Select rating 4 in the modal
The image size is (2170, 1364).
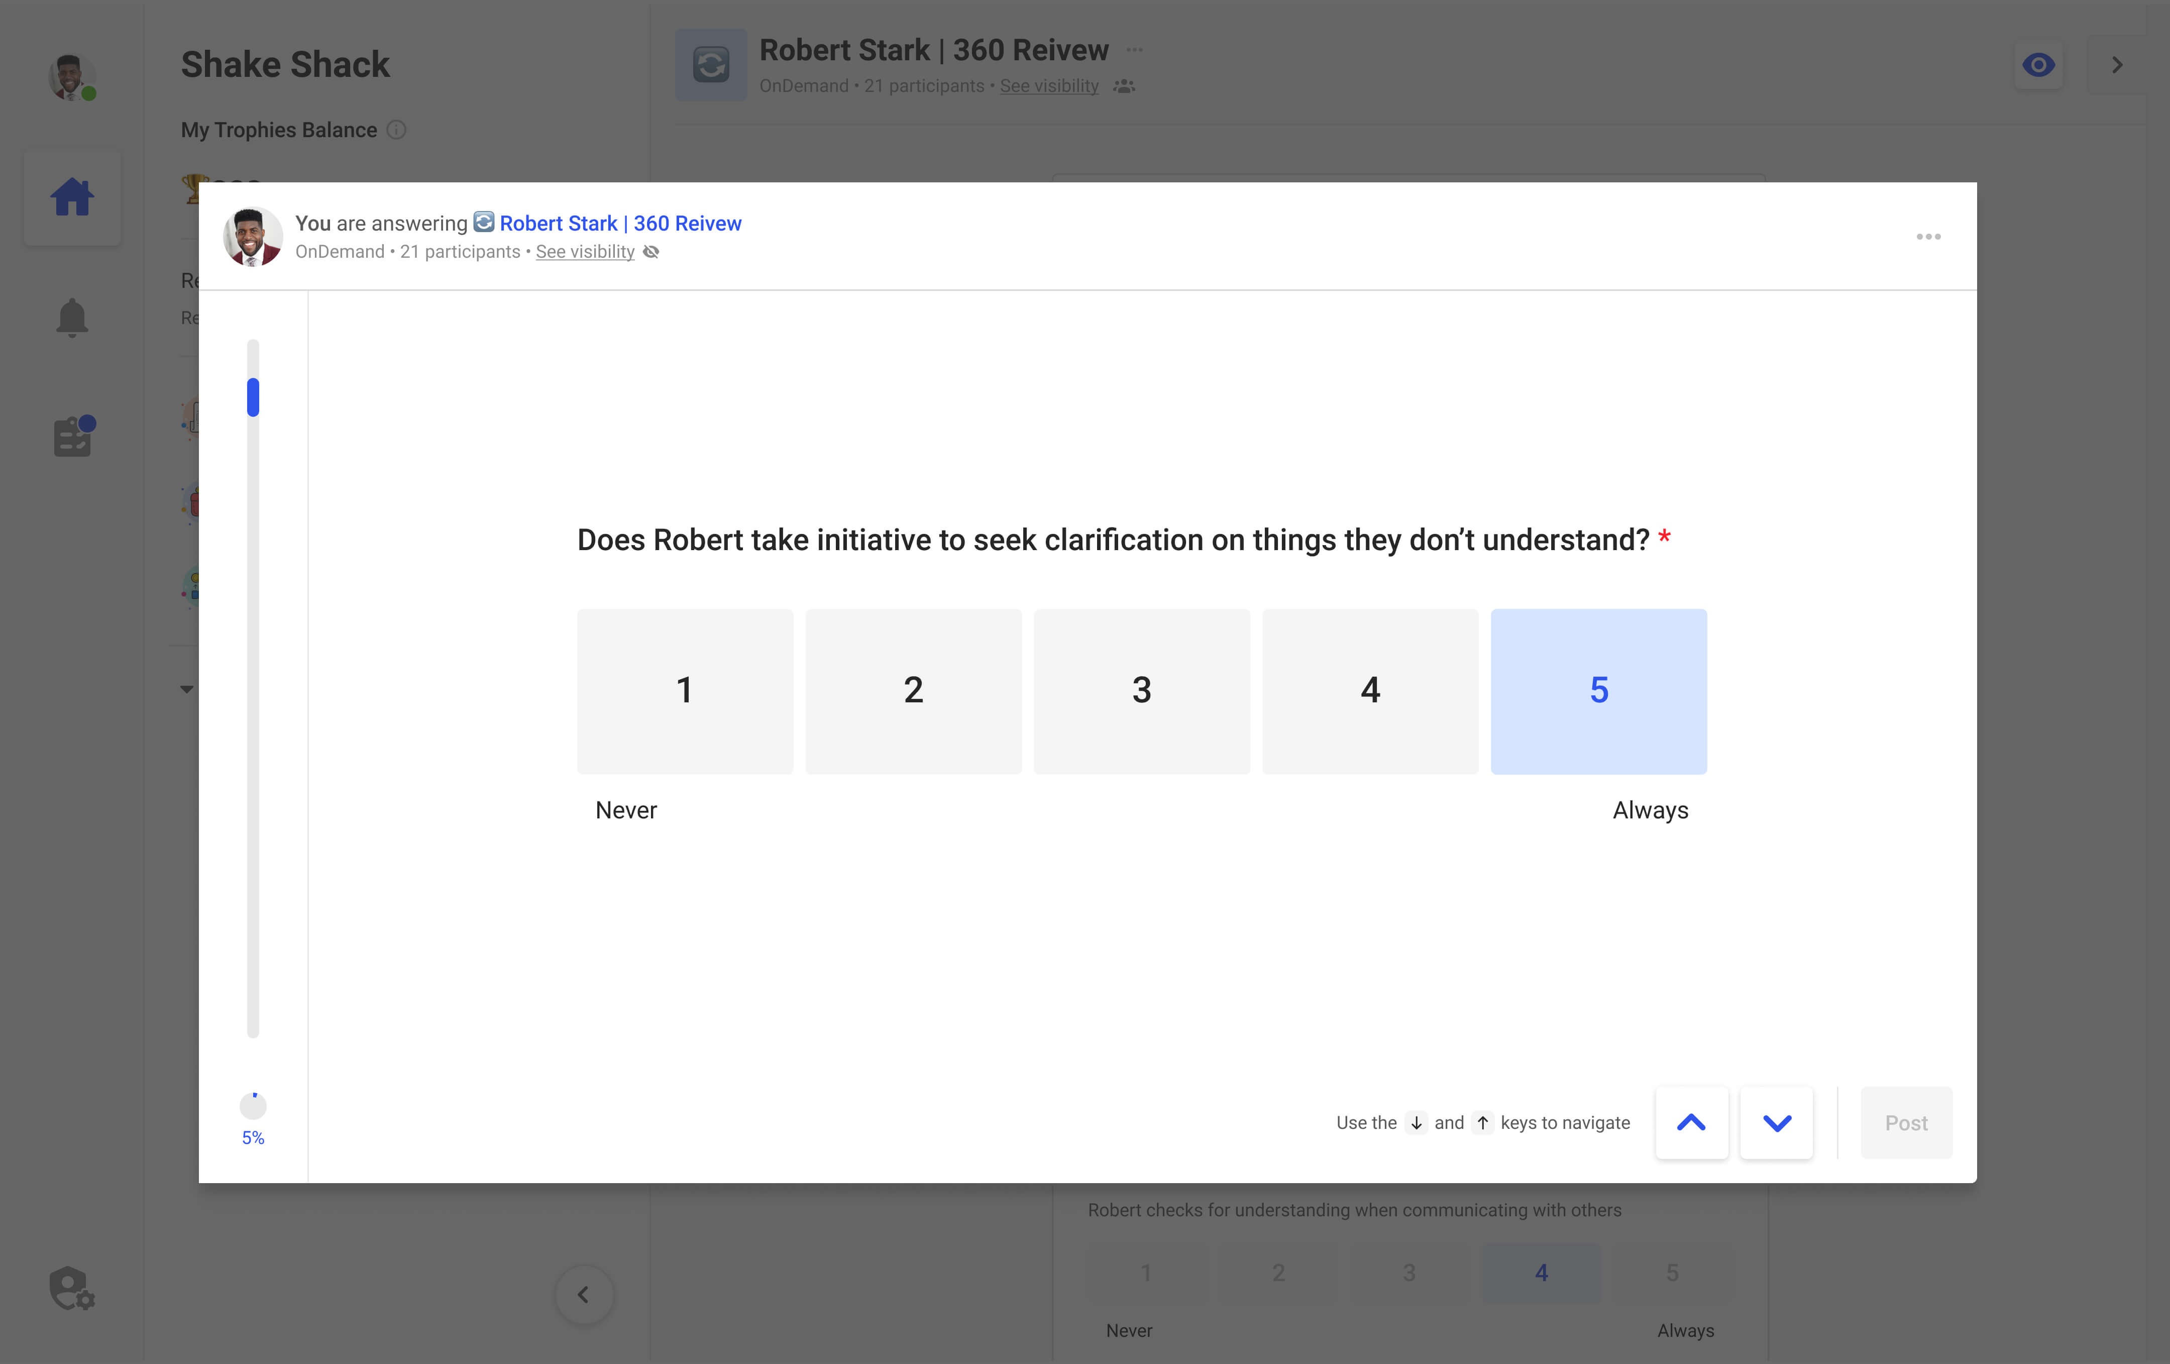(x=1370, y=691)
